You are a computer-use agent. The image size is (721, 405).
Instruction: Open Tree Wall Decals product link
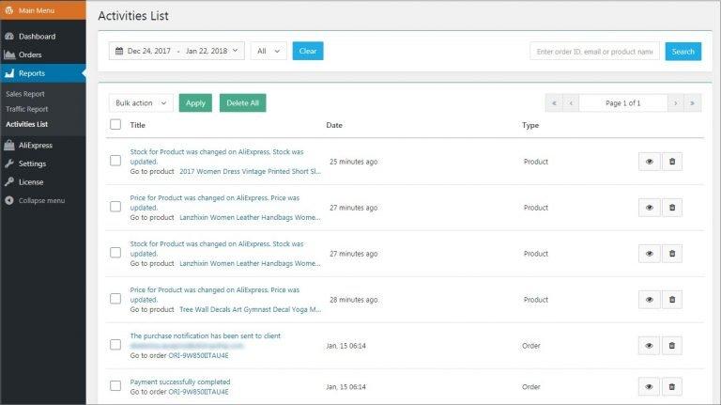[x=250, y=309]
